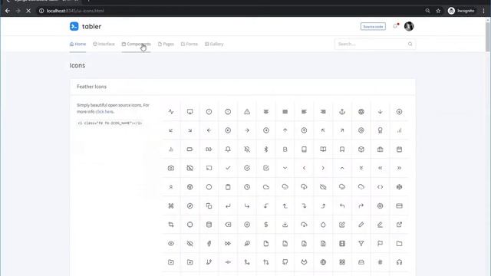The image size is (491, 276).
Task: Select the compass icon
Action: [190, 206]
